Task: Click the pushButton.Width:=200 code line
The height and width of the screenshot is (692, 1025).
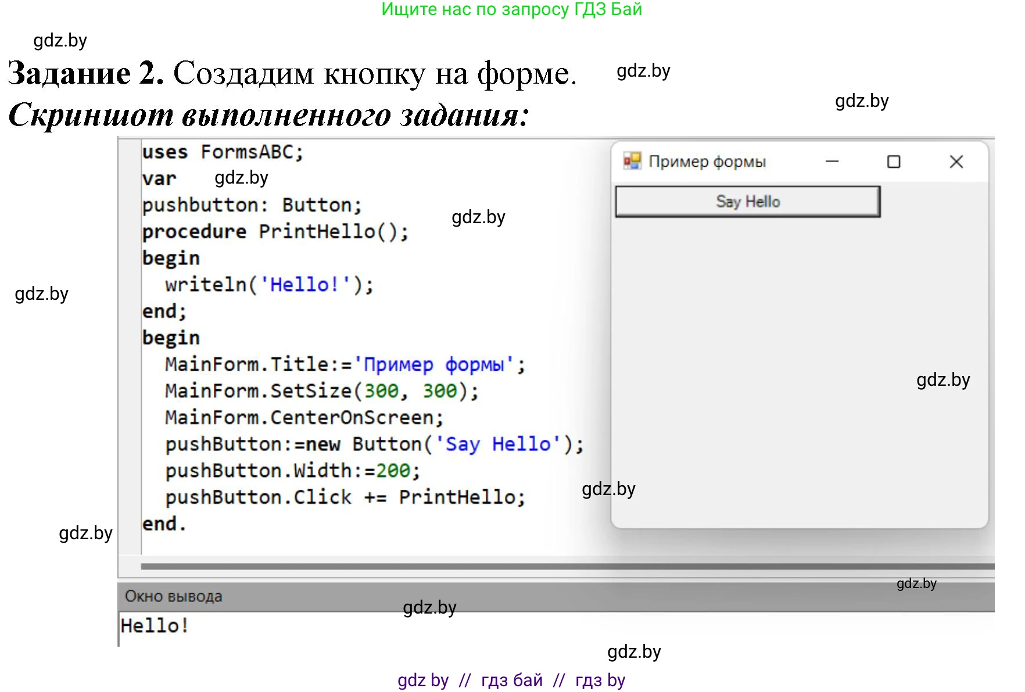Action: coord(292,471)
